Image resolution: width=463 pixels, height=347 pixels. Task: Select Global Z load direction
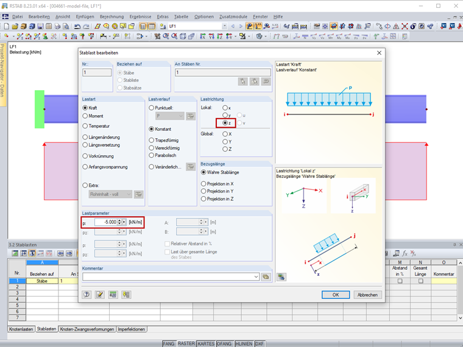click(225, 149)
